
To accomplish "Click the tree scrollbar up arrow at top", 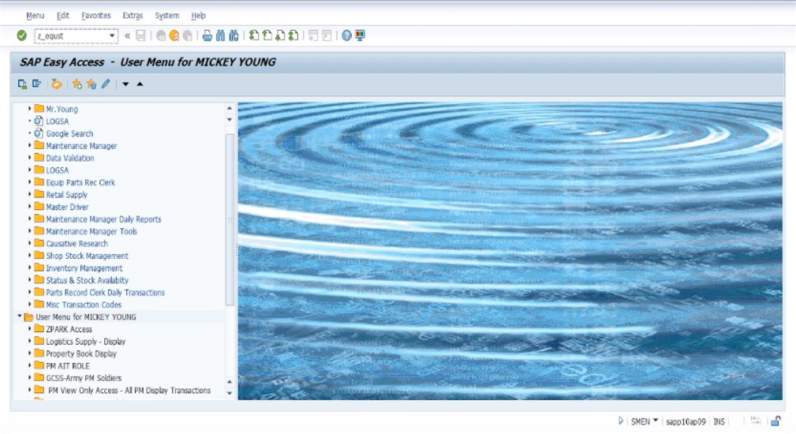I will pos(230,108).
